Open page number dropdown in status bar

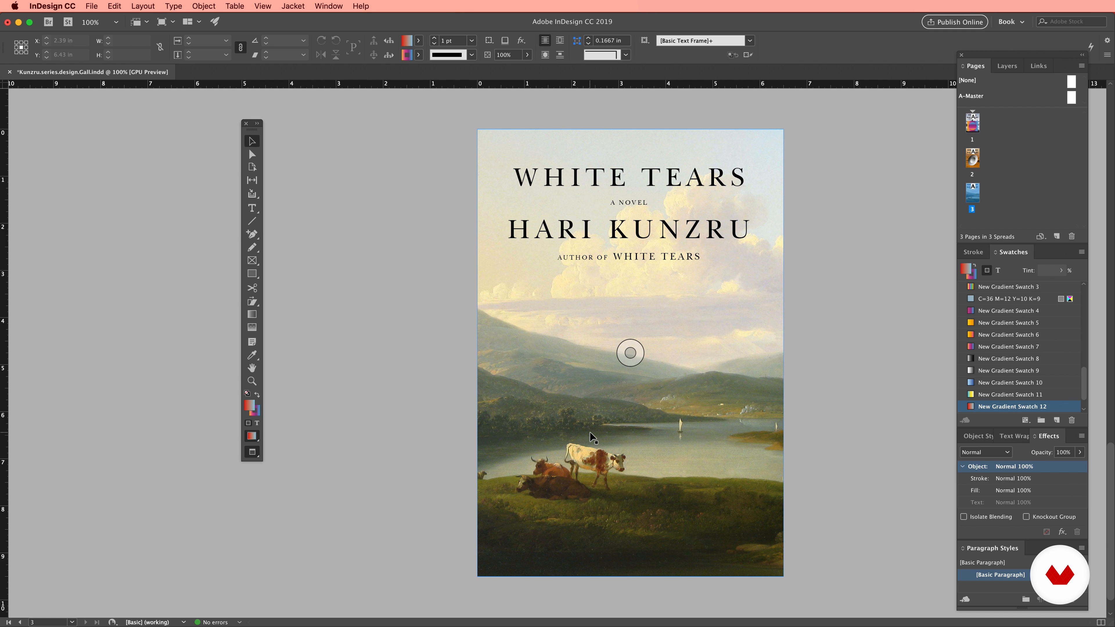tap(72, 622)
